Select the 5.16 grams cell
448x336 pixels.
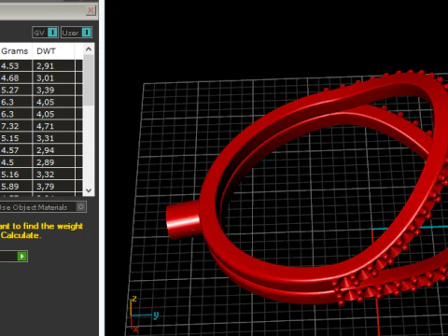[16, 175]
